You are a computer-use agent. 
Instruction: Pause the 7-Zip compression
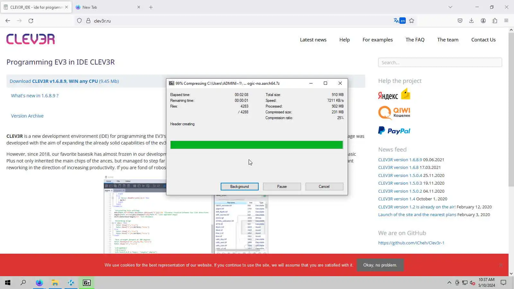coord(282,187)
